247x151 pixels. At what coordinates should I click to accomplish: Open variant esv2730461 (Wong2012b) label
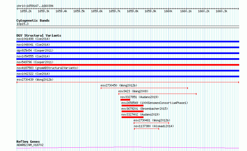pyautogui.click(x=152, y=120)
